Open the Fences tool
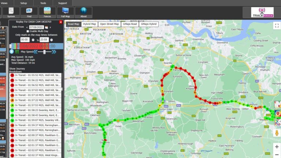The image size is (281, 158). coord(47,12)
